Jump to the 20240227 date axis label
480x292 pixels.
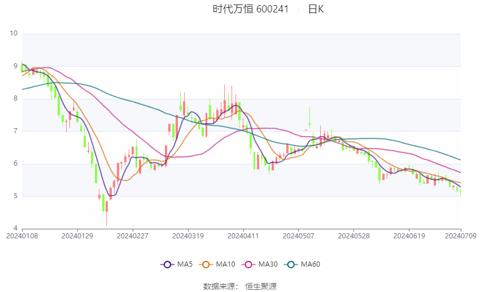pos(132,235)
